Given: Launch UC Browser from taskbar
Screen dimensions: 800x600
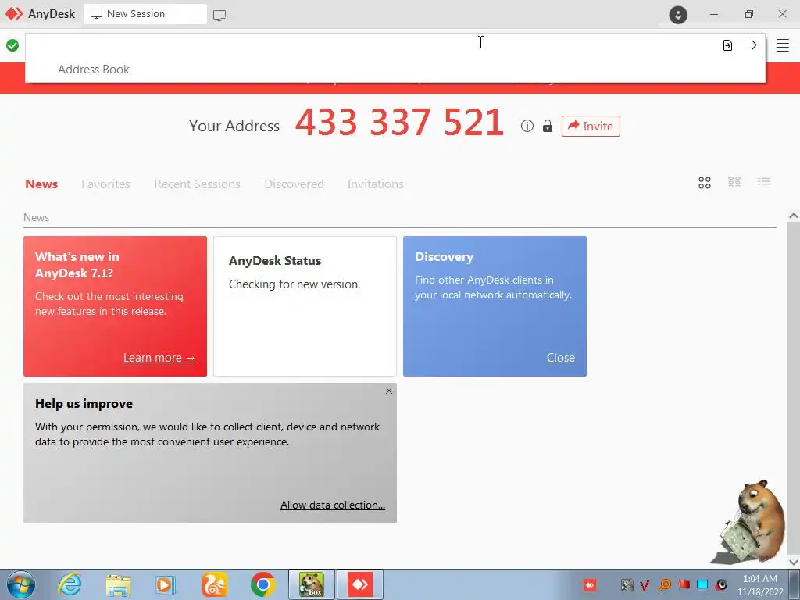Looking at the screenshot, I should click(215, 584).
